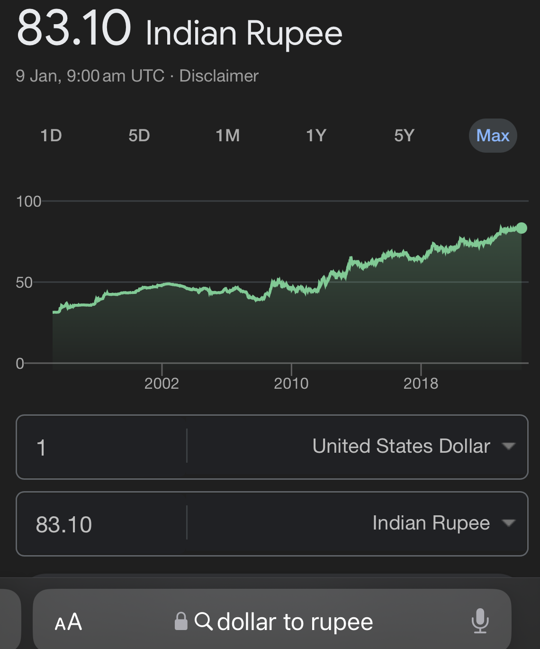This screenshot has width=540, height=649.
Task: Tap the lock icon in address bar
Action: [181, 621]
